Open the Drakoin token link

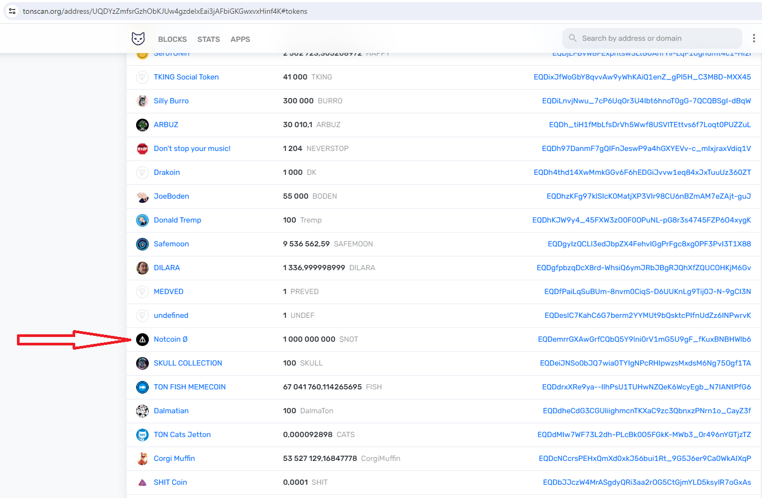167,172
